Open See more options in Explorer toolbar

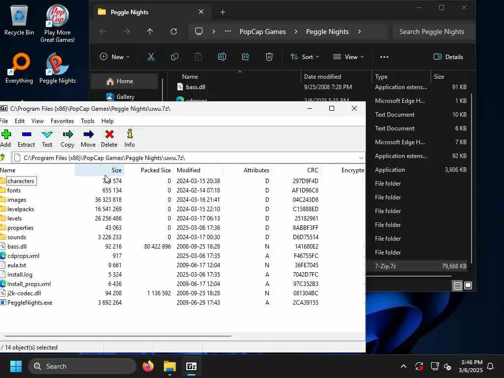384,57
